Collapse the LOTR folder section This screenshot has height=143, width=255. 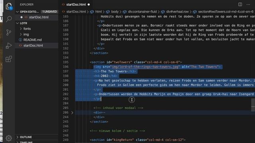coord(18,23)
